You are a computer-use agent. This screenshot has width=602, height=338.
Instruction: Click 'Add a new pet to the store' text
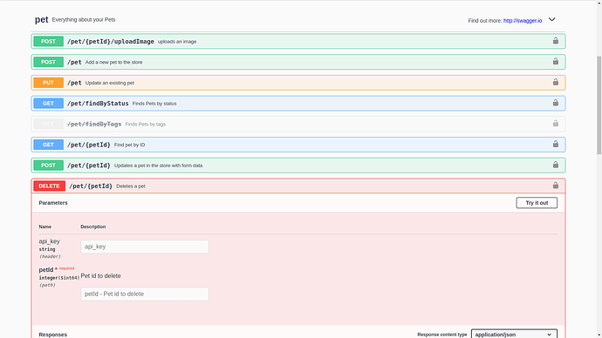(x=113, y=62)
